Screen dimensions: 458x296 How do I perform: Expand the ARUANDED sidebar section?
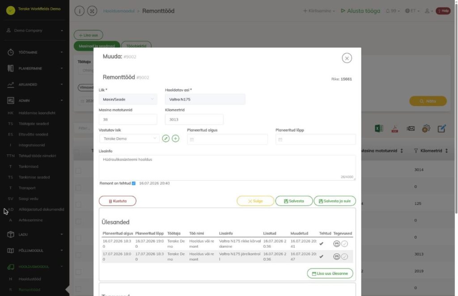click(x=35, y=85)
